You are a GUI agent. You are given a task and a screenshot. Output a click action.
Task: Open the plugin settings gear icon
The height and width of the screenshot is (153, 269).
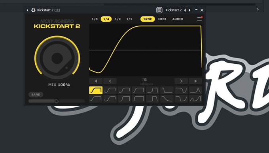[x=33, y=10]
